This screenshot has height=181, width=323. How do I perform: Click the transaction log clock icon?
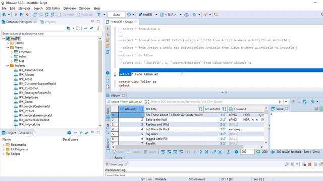pos(129,15)
